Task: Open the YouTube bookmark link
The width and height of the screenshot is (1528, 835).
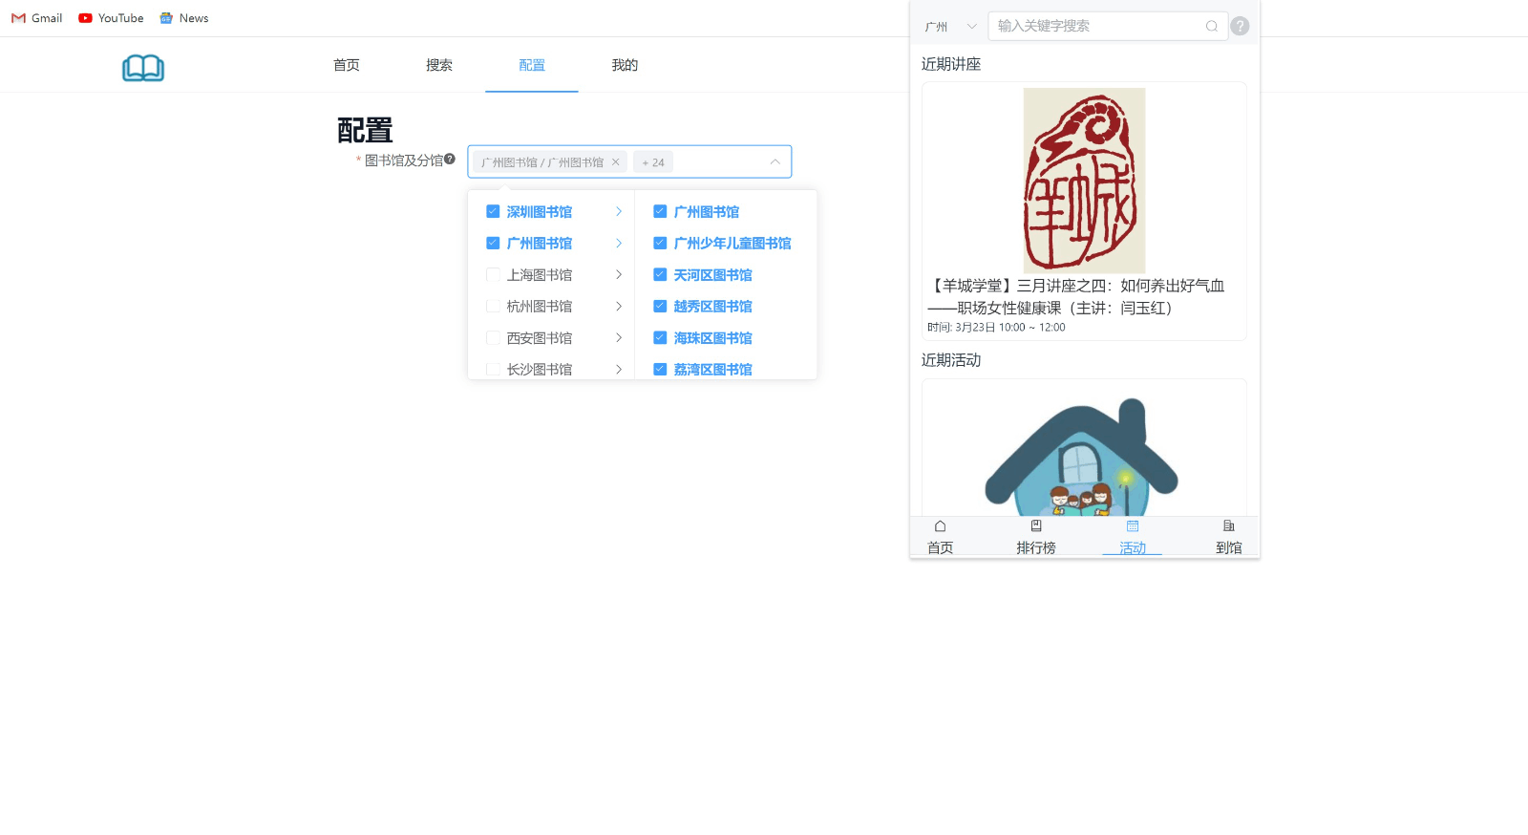Action: (111, 18)
